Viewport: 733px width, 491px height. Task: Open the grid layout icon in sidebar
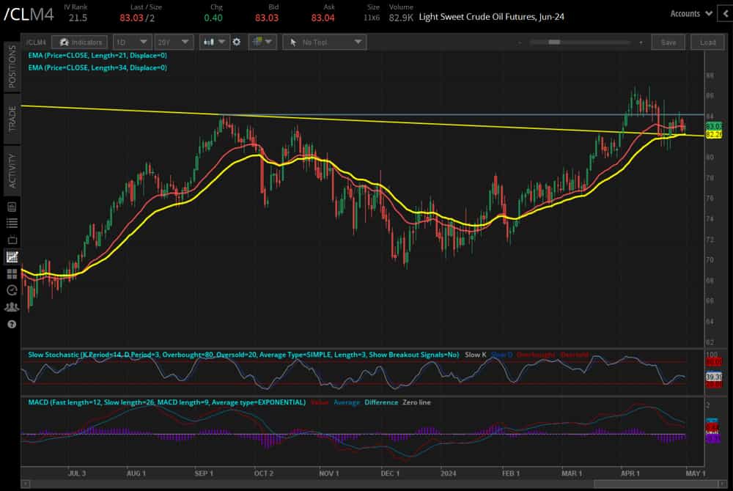click(12, 273)
